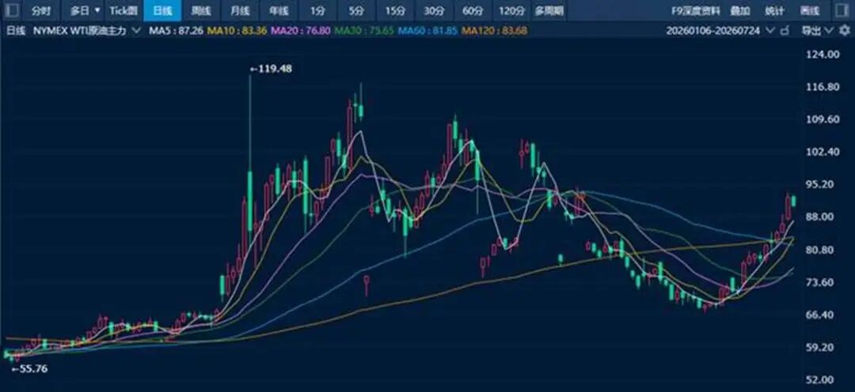Switch to the 分时 intraday view

(x=41, y=10)
